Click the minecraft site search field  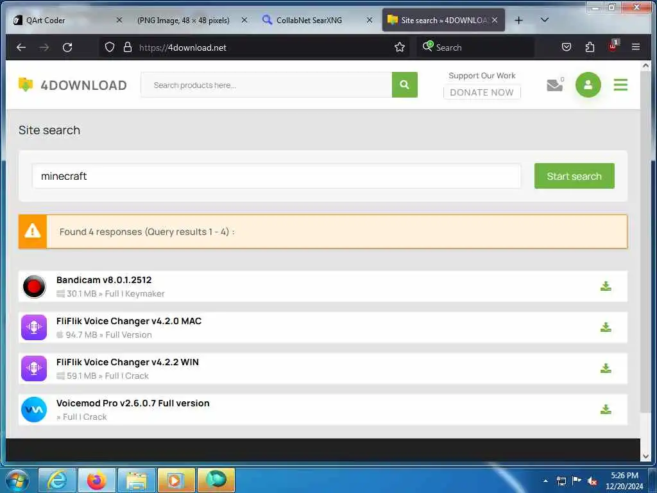click(x=277, y=176)
